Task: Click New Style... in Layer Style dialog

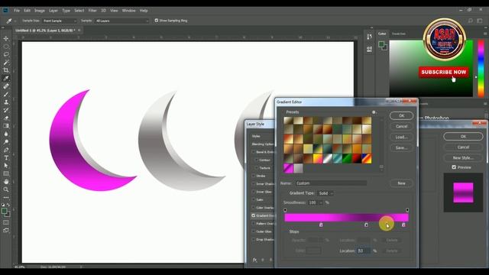Action: pyautogui.click(x=463, y=158)
